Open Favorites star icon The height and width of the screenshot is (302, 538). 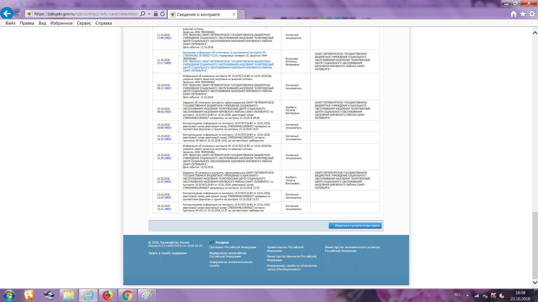(523, 14)
